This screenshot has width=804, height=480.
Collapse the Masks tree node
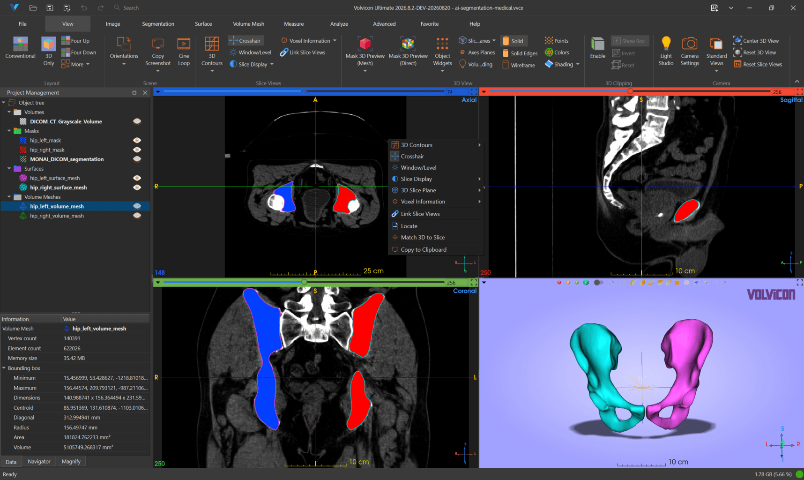click(9, 131)
